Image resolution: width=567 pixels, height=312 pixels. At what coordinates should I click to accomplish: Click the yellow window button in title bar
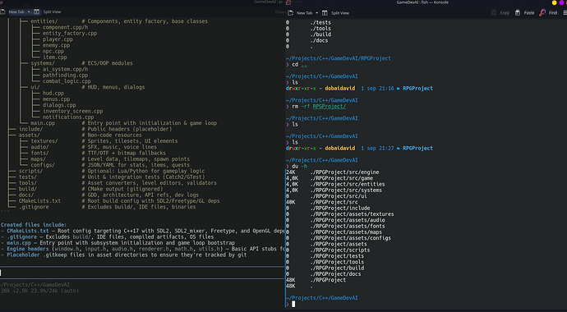pyautogui.click(x=554, y=2)
